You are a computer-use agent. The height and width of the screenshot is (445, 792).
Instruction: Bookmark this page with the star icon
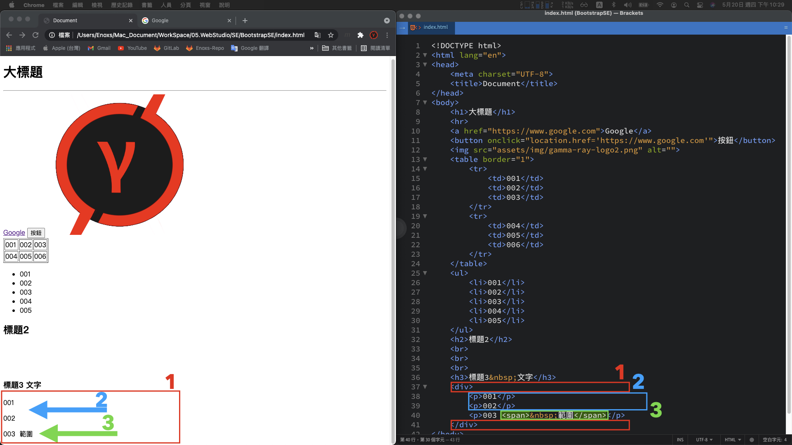point(331,35)
